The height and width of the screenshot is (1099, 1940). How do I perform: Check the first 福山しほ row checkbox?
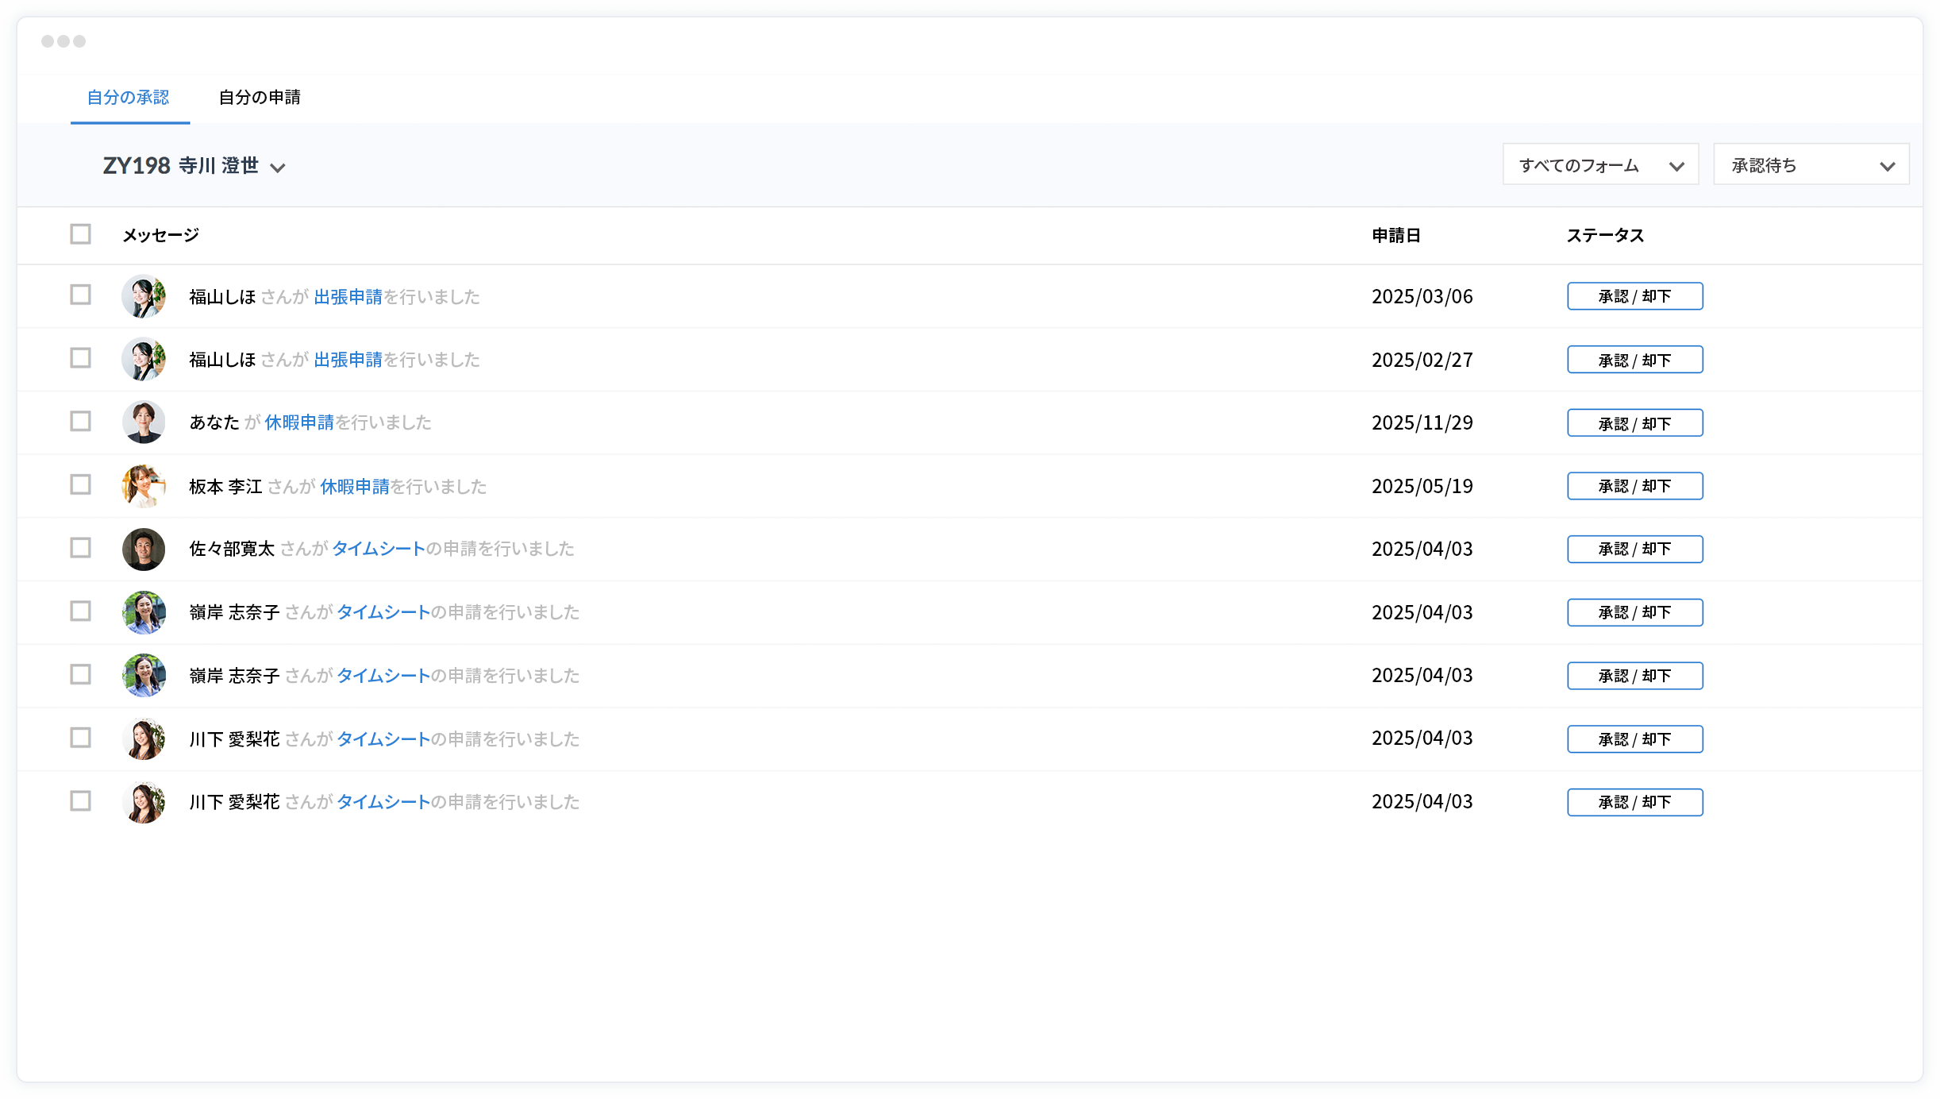pyautogui.click(x=80, y=295)
